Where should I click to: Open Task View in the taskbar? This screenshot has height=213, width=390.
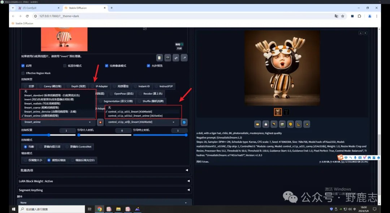[90, 209]
